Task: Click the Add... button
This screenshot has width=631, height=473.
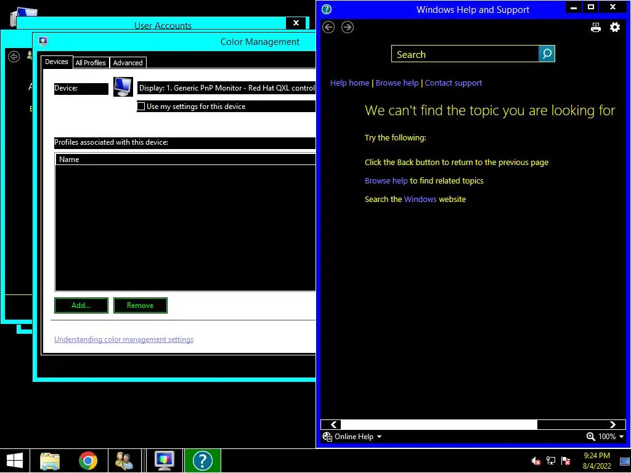Action: tap(81, 305)
